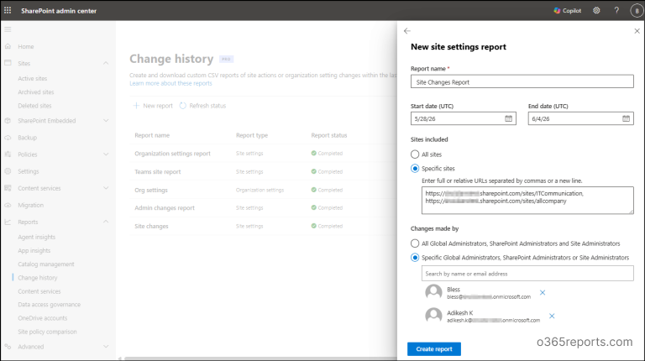
Task: Click the Backup cloud icon
Action: (x=8, y=138)
